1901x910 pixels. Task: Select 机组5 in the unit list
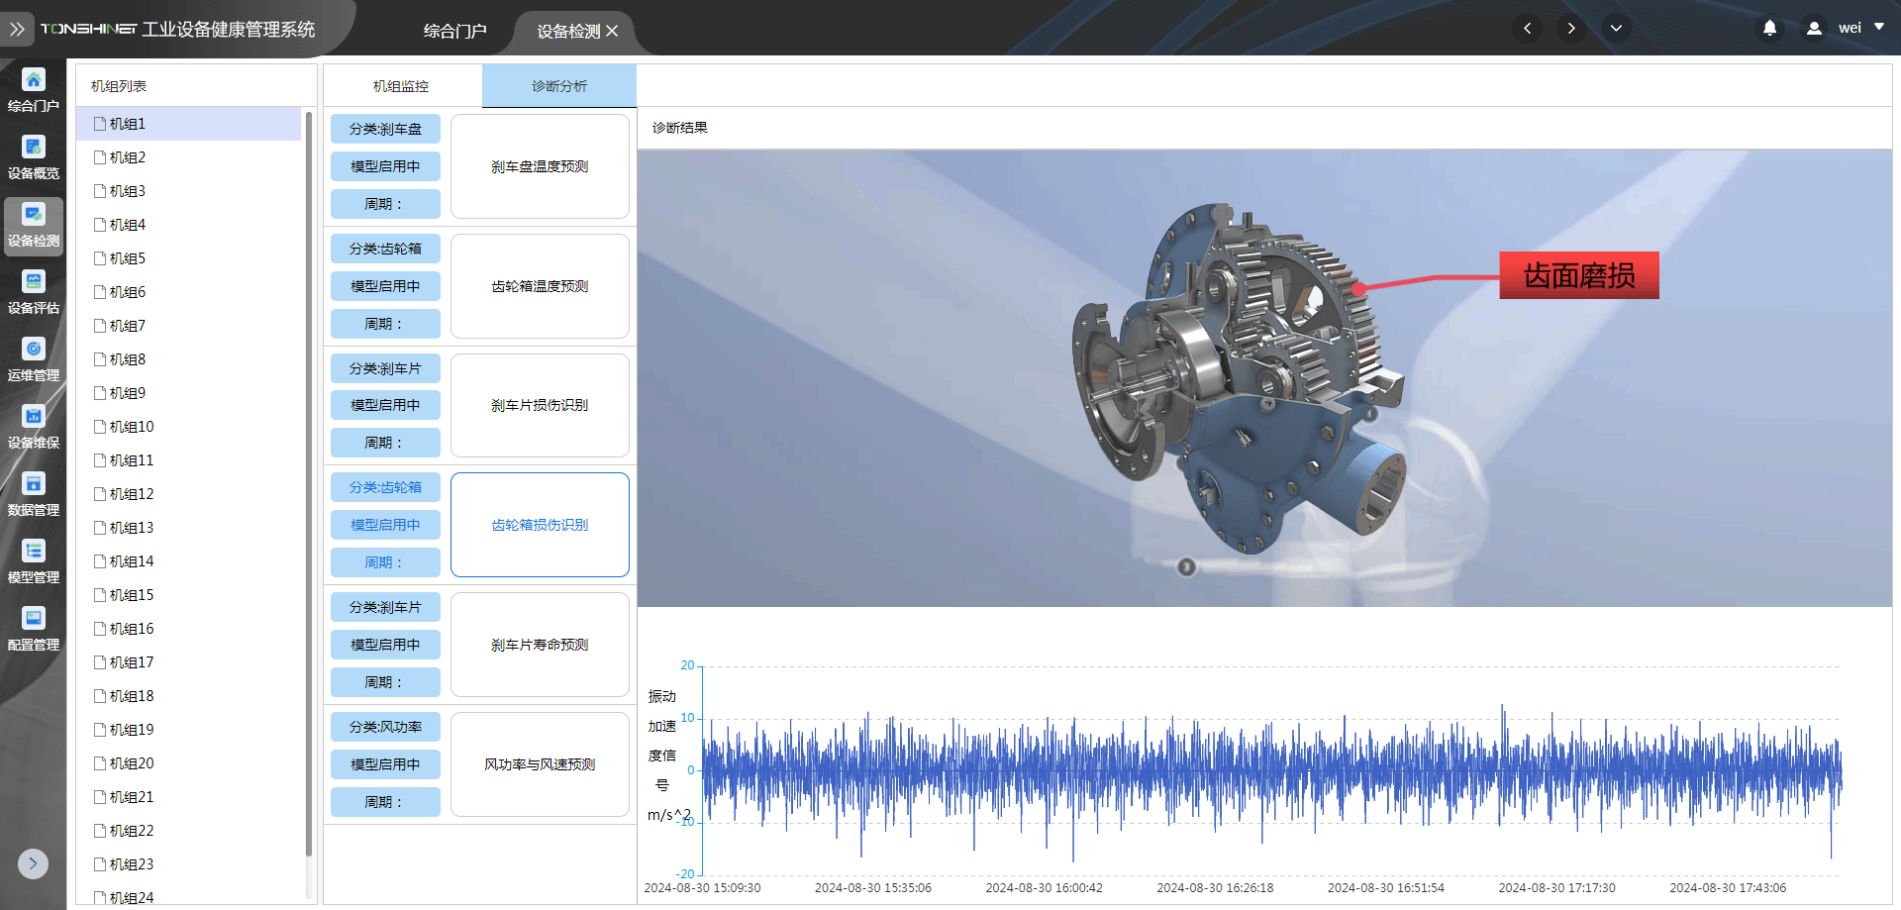[x=128, y=258]
